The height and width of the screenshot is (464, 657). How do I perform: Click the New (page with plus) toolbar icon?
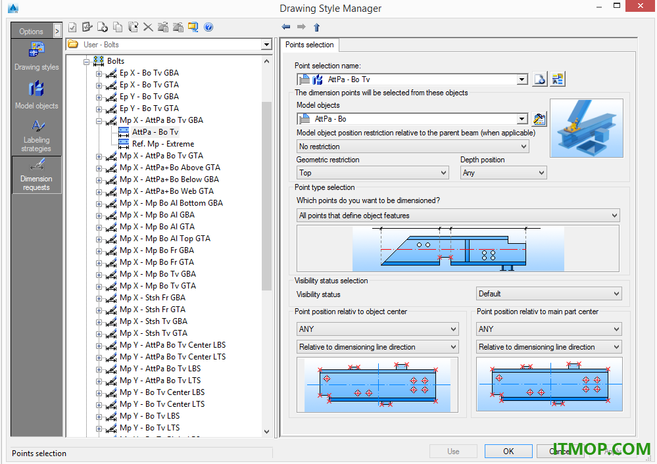click(x=102, y=27)
